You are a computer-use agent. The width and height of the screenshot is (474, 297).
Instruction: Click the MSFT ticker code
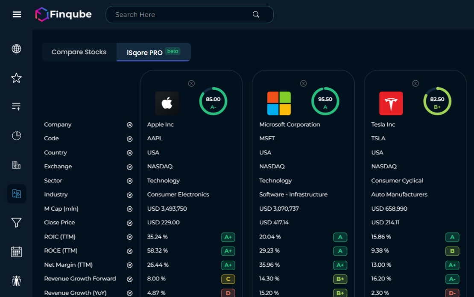pos(267,138)
